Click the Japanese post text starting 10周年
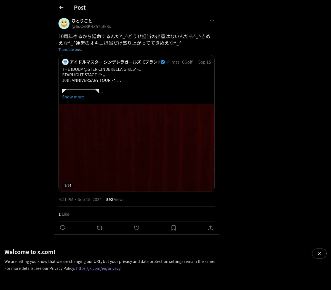 pos(134,40)
